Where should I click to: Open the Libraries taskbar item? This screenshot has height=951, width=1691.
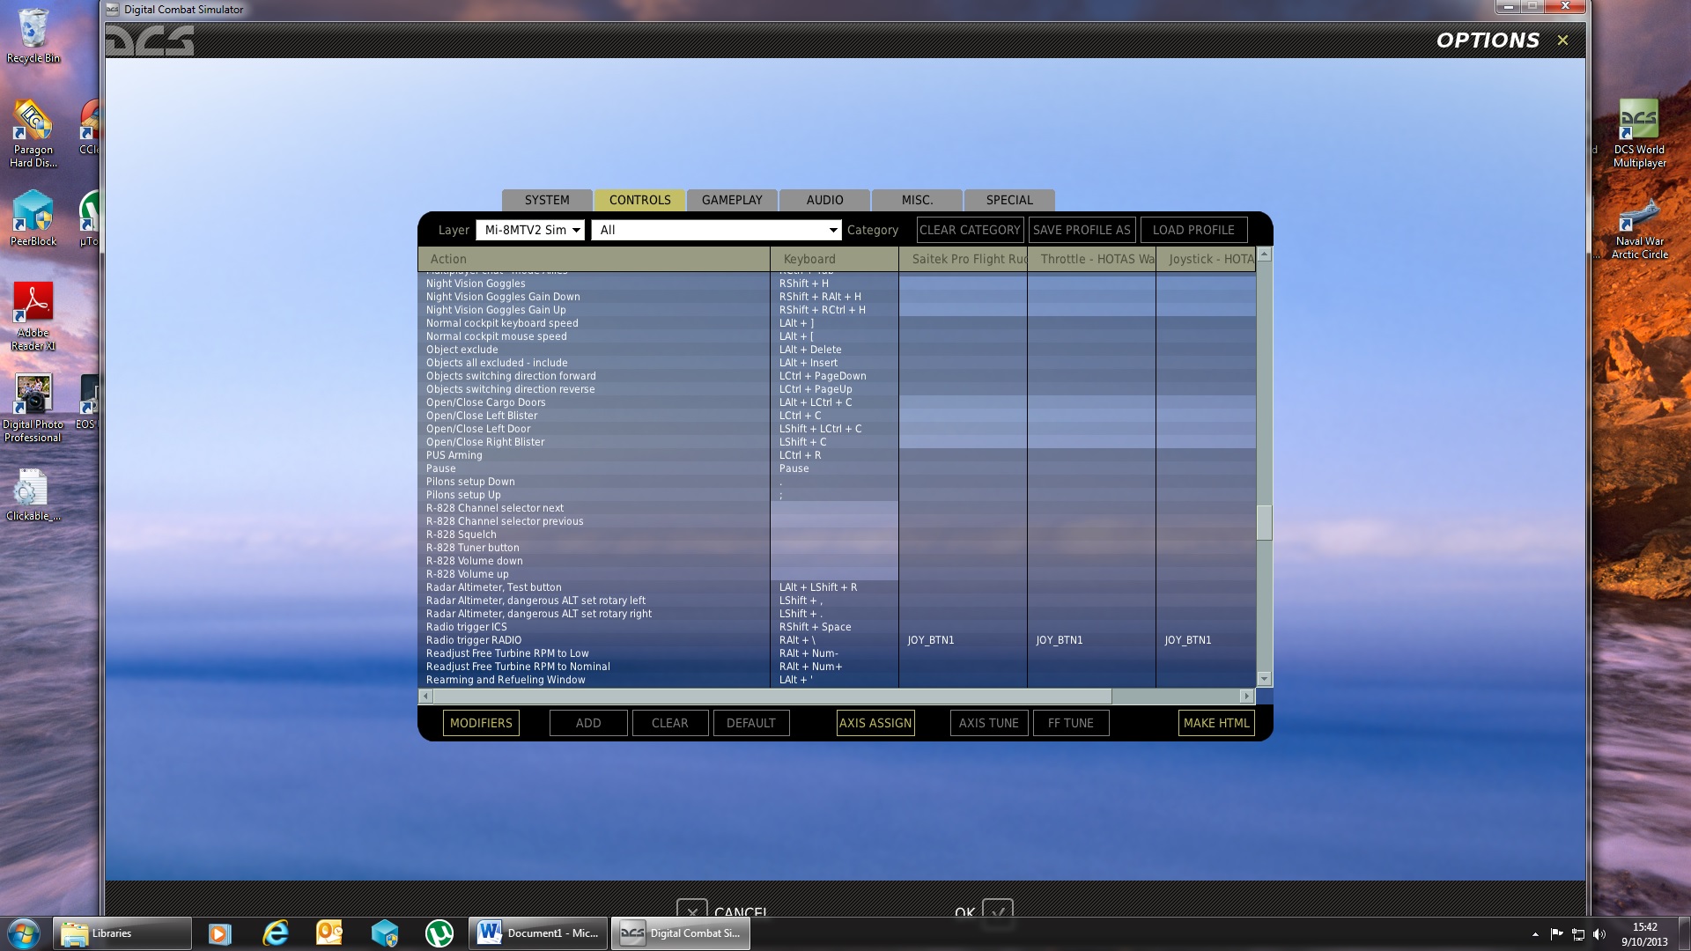pos(122,933)
